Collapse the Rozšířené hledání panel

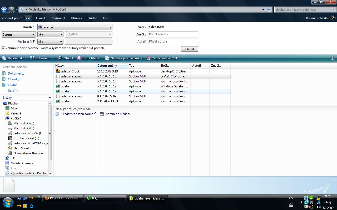[x=333, y=18]
